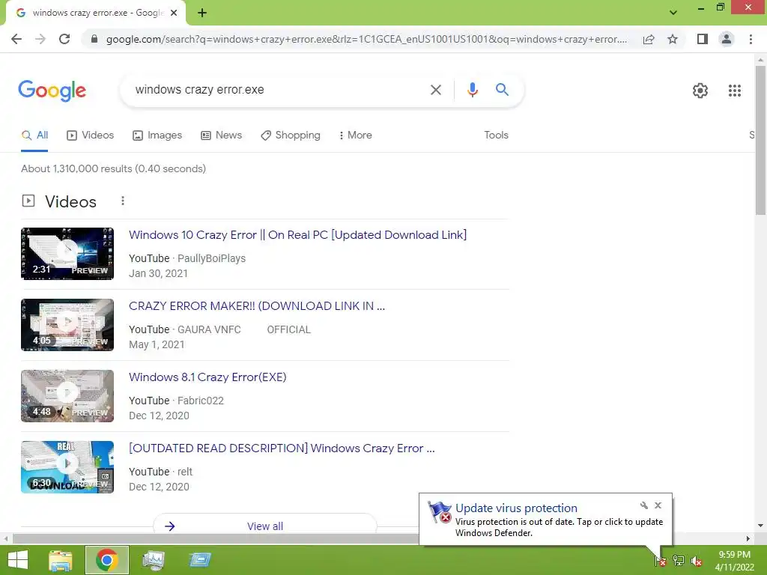Submit search with magnifier icon
Screen dimensions: 767x575
pos(502,90)
